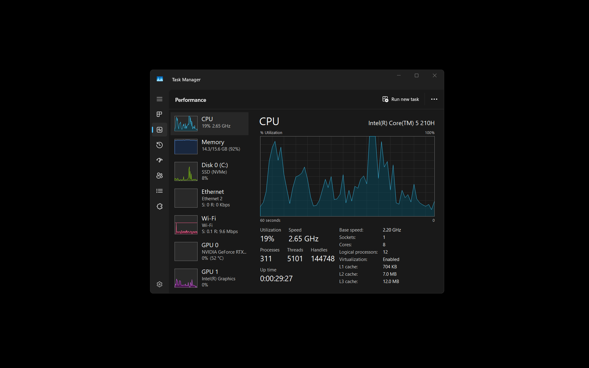
Task: Open the three-dot more options menu
Action: pos(434,99)
